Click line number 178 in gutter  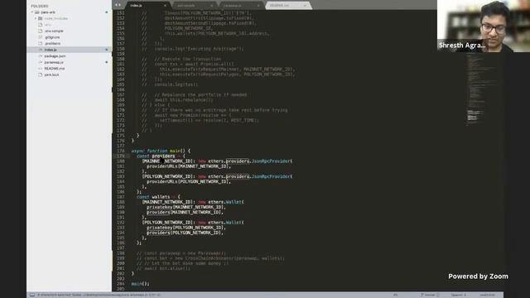(121, 151)
